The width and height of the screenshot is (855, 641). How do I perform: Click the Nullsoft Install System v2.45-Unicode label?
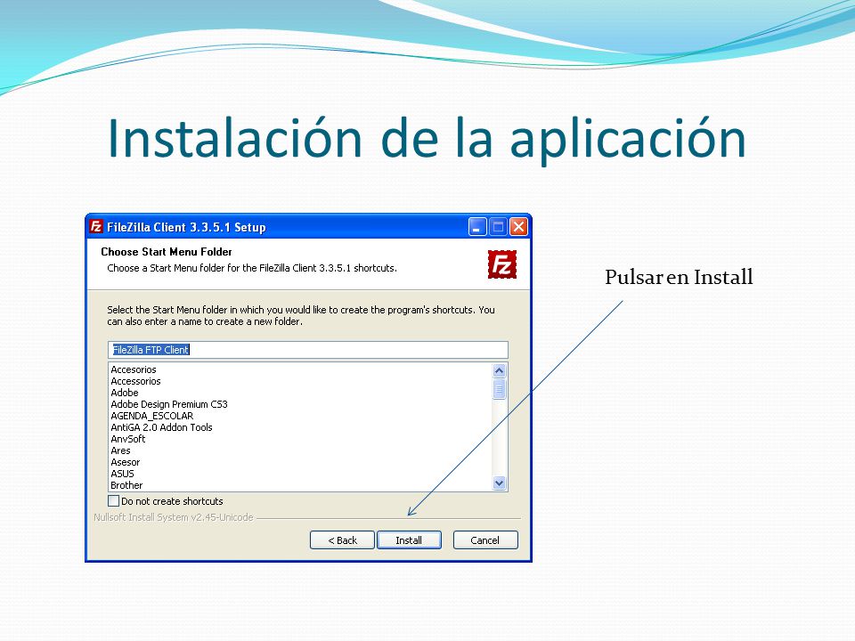click(x=174, y=517)
